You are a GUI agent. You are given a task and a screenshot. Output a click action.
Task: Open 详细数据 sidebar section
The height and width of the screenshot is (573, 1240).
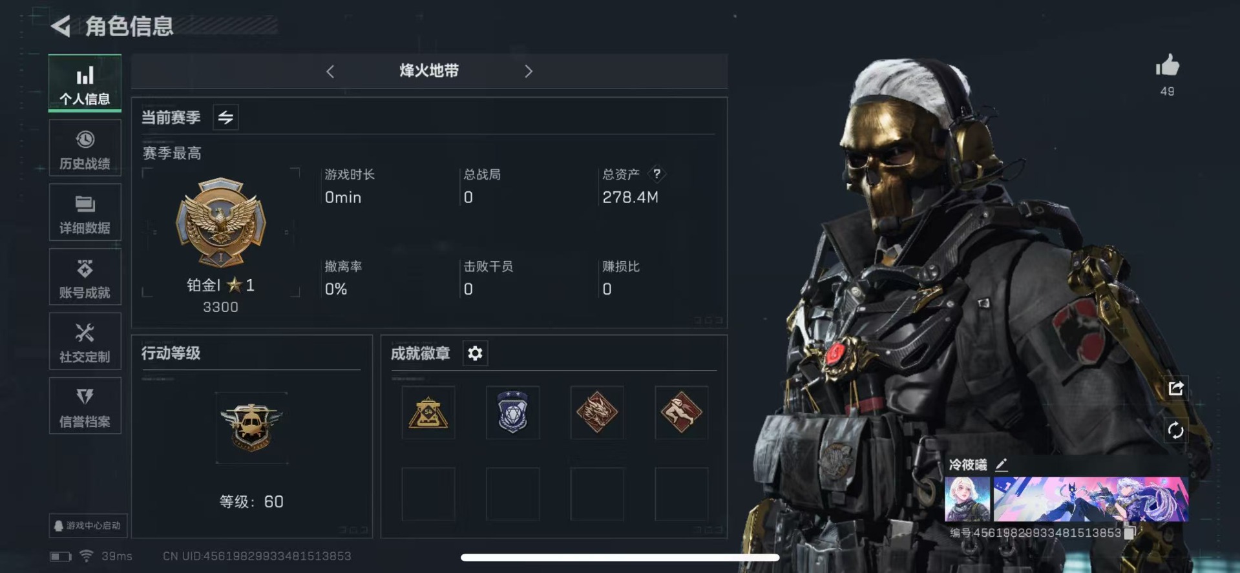(85, 213)
